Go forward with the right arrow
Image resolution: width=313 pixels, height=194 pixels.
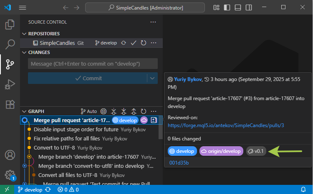tap(76, 8)
